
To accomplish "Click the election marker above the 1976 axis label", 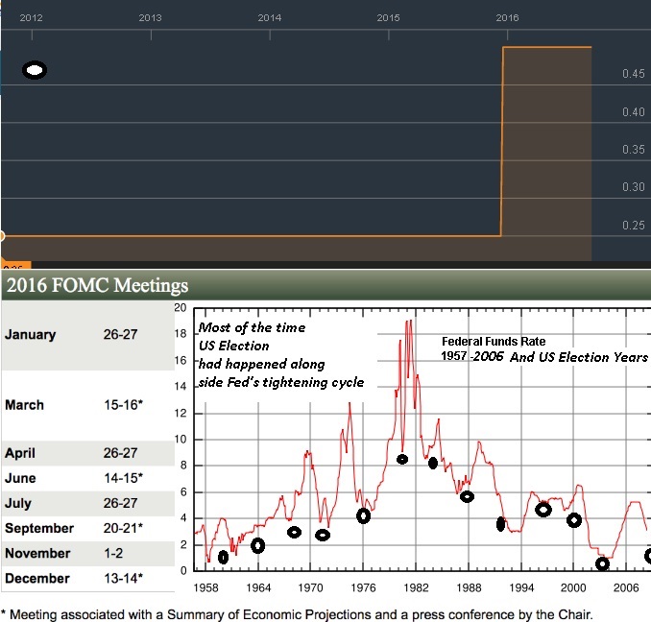I will [363, 515].
